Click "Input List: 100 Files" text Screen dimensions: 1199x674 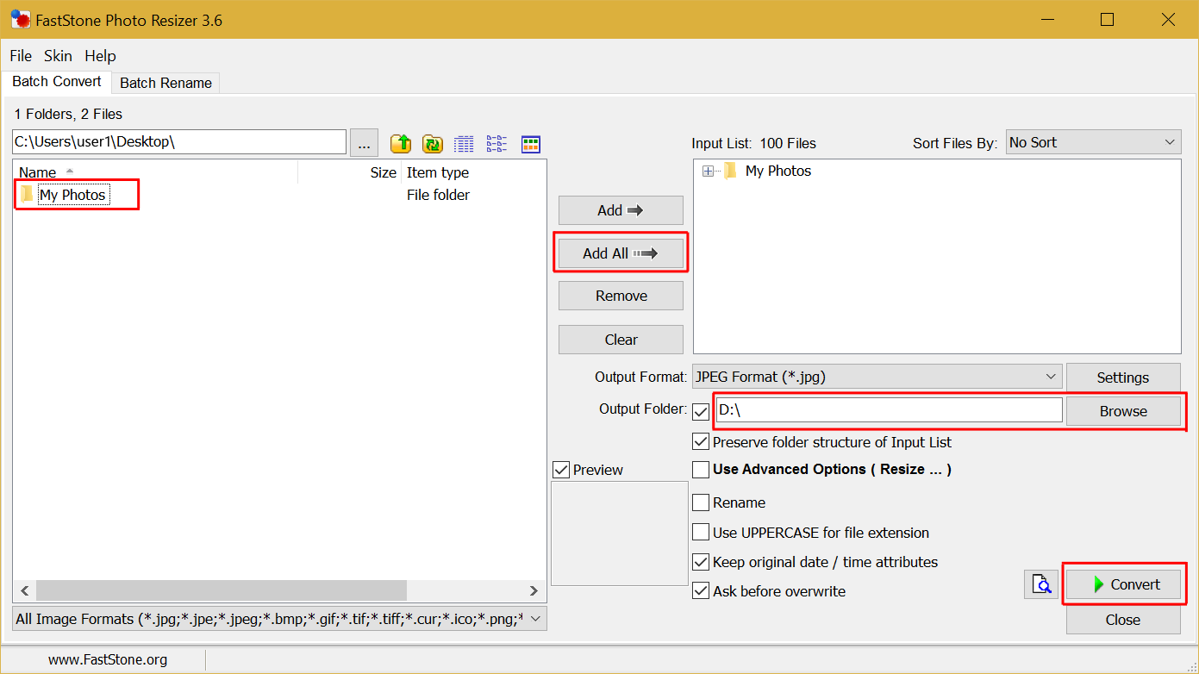tap(753, 143)
